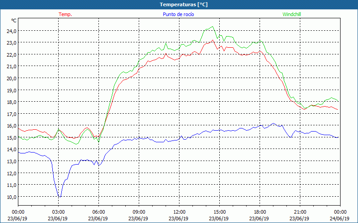This screenshot has height=223, width=358.
Task: Click the 13,0 y-axis value
Action: coord(11,161)
